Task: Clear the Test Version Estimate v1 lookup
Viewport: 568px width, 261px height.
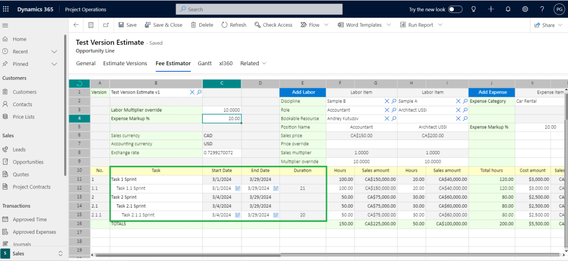Action: [192, 92]
